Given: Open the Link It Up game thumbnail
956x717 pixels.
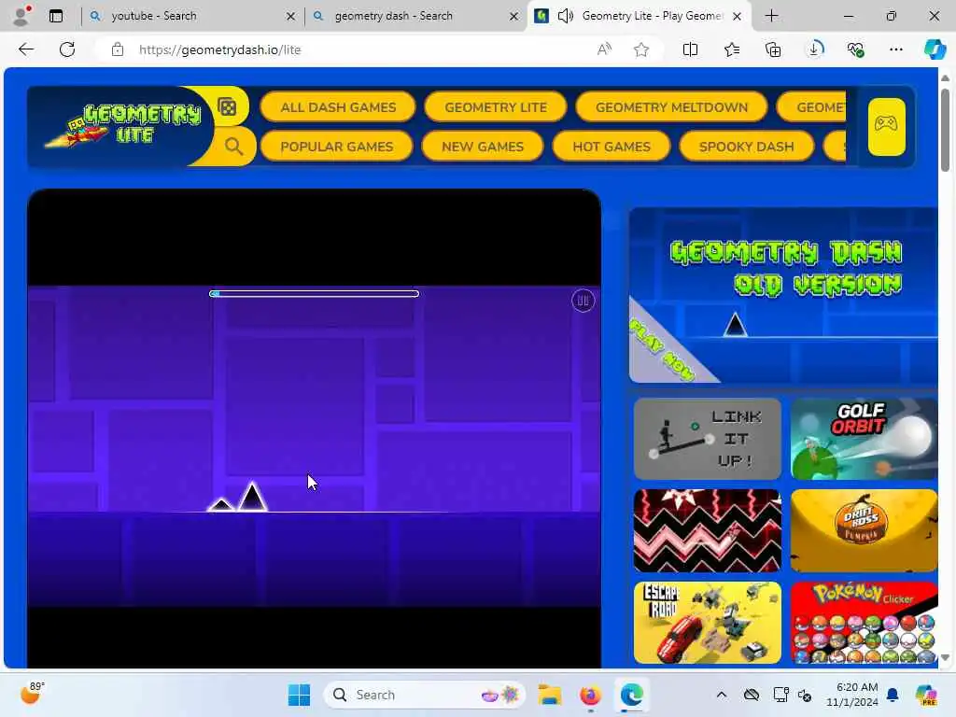Looking at the screenshot, I should (x=708, y=439).
